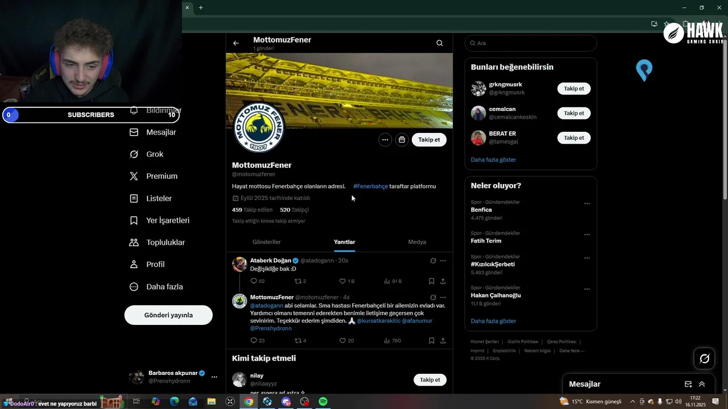The image size is (728, 409).
Task: Open options for #KızılcıkŞerbeti trend
Action: pyautogui.click(x=587, y=258)
